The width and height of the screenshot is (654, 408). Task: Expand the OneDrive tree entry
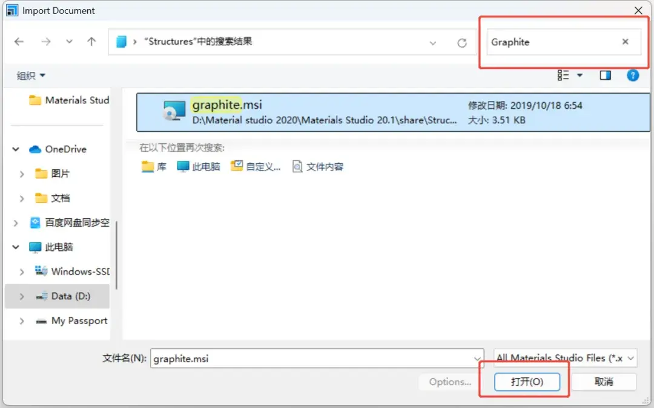[15, 149]
